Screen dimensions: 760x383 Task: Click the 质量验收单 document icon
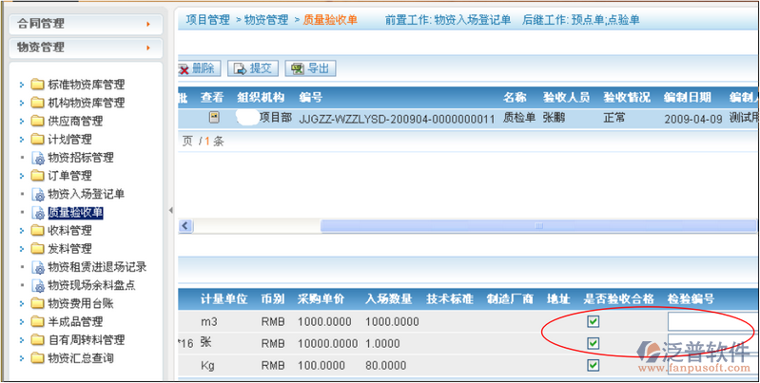coord(38,213)
